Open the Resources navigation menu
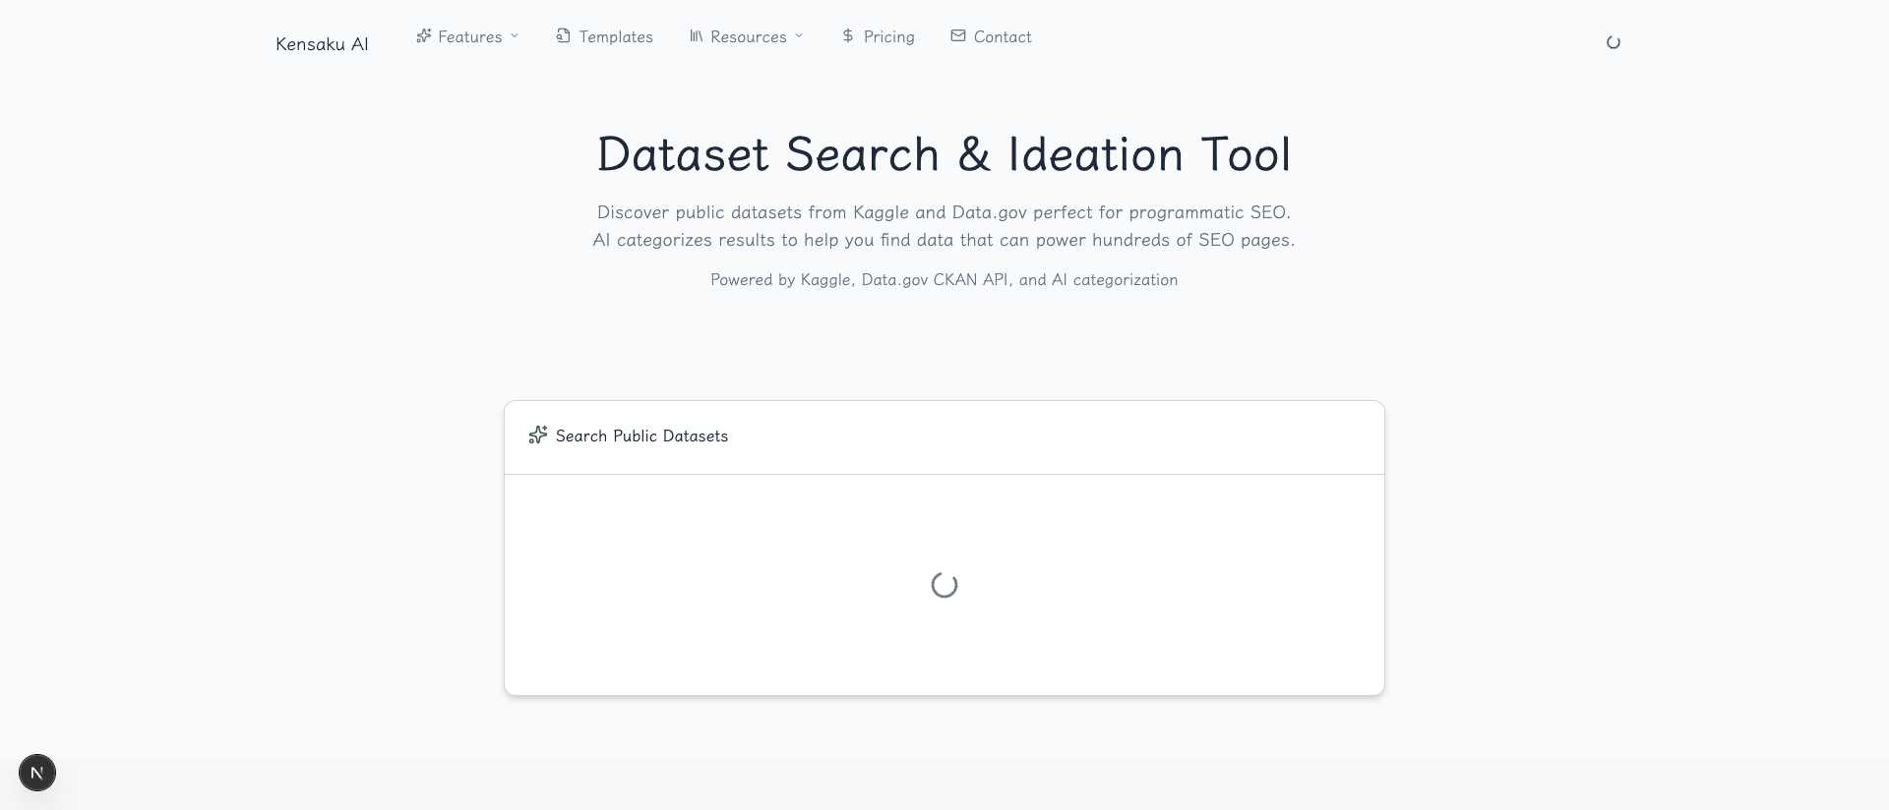The height and width of the screenshot is (810, 1889). (x=748, y=37)
